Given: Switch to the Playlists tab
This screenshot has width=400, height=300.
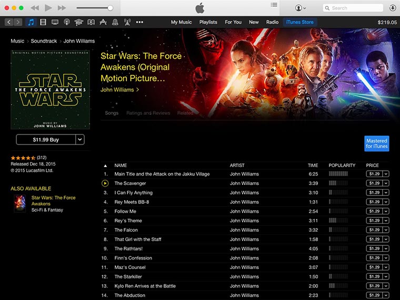Looking at the screenshot, I should 208,22.
